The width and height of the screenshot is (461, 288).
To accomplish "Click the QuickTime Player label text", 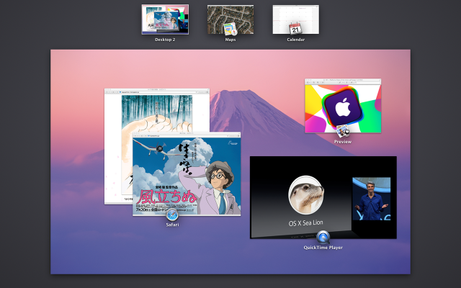I will tap(323, 248).
